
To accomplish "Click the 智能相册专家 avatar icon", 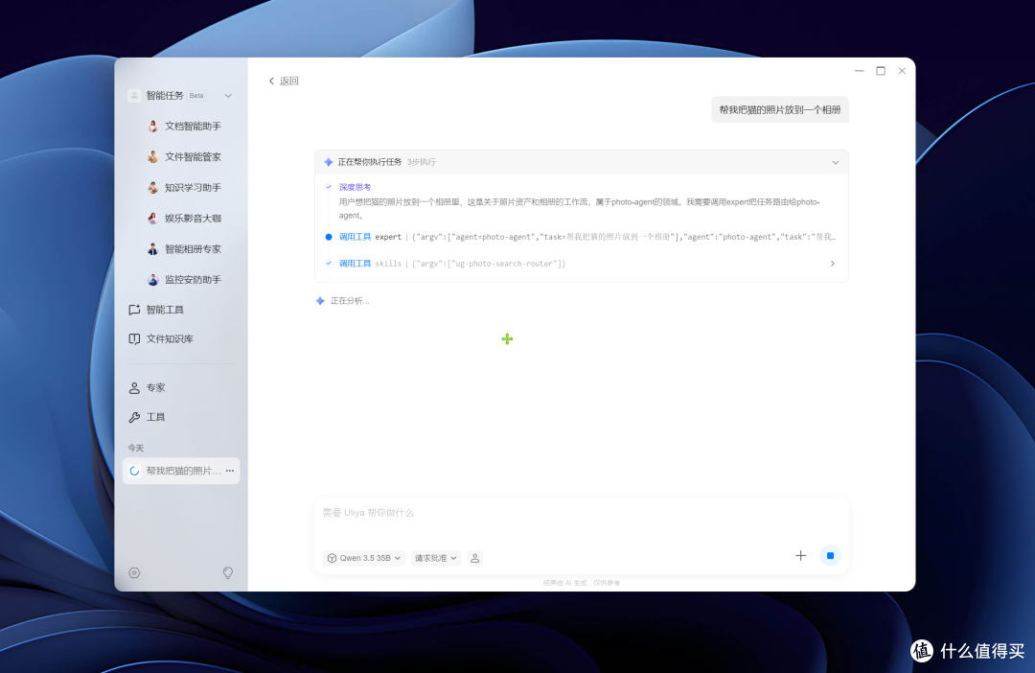I will click(152, 249).
